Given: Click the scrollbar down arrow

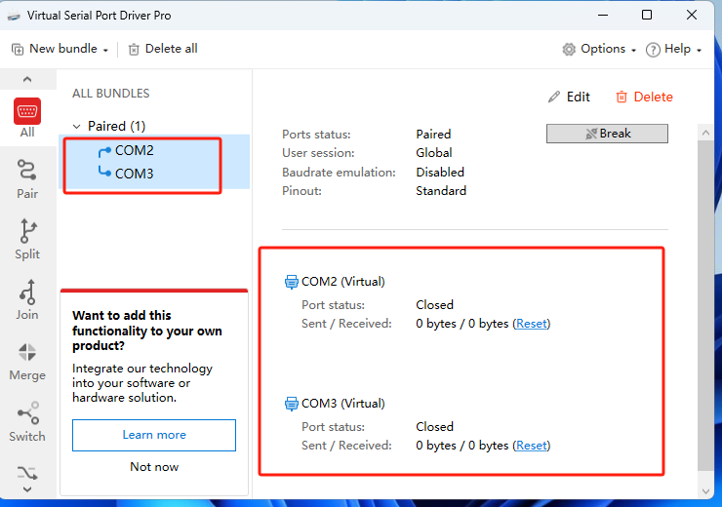Looking at the screenshot, I should coord(705,490).
